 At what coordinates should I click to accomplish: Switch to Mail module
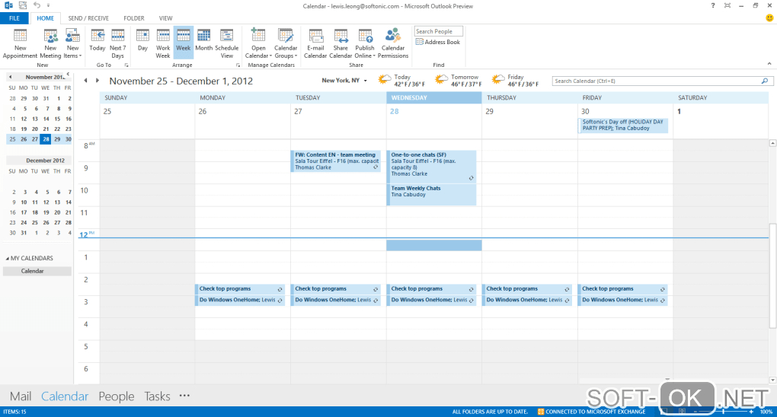[x=21, y=396]
